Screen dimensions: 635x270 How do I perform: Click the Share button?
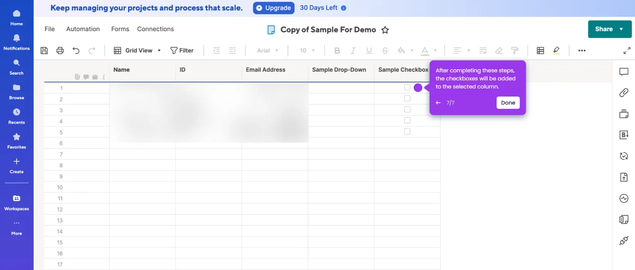(610, 29)
